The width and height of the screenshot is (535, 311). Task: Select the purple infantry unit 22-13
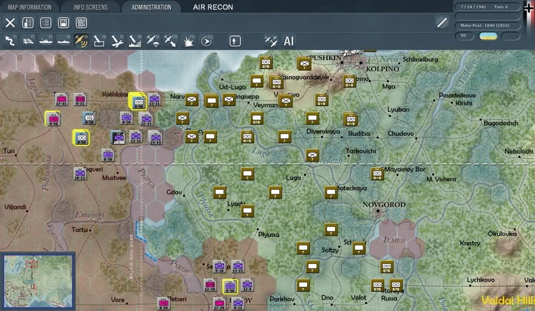tap(146, 119)
